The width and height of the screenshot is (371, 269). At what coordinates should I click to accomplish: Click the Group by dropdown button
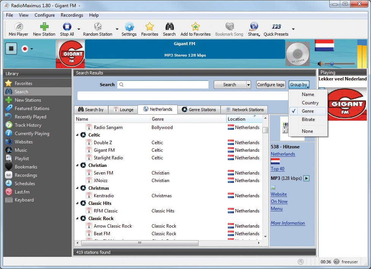[x=299, y=85]
